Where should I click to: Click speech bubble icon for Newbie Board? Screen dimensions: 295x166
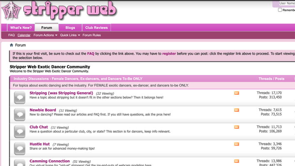coord(20,114)
